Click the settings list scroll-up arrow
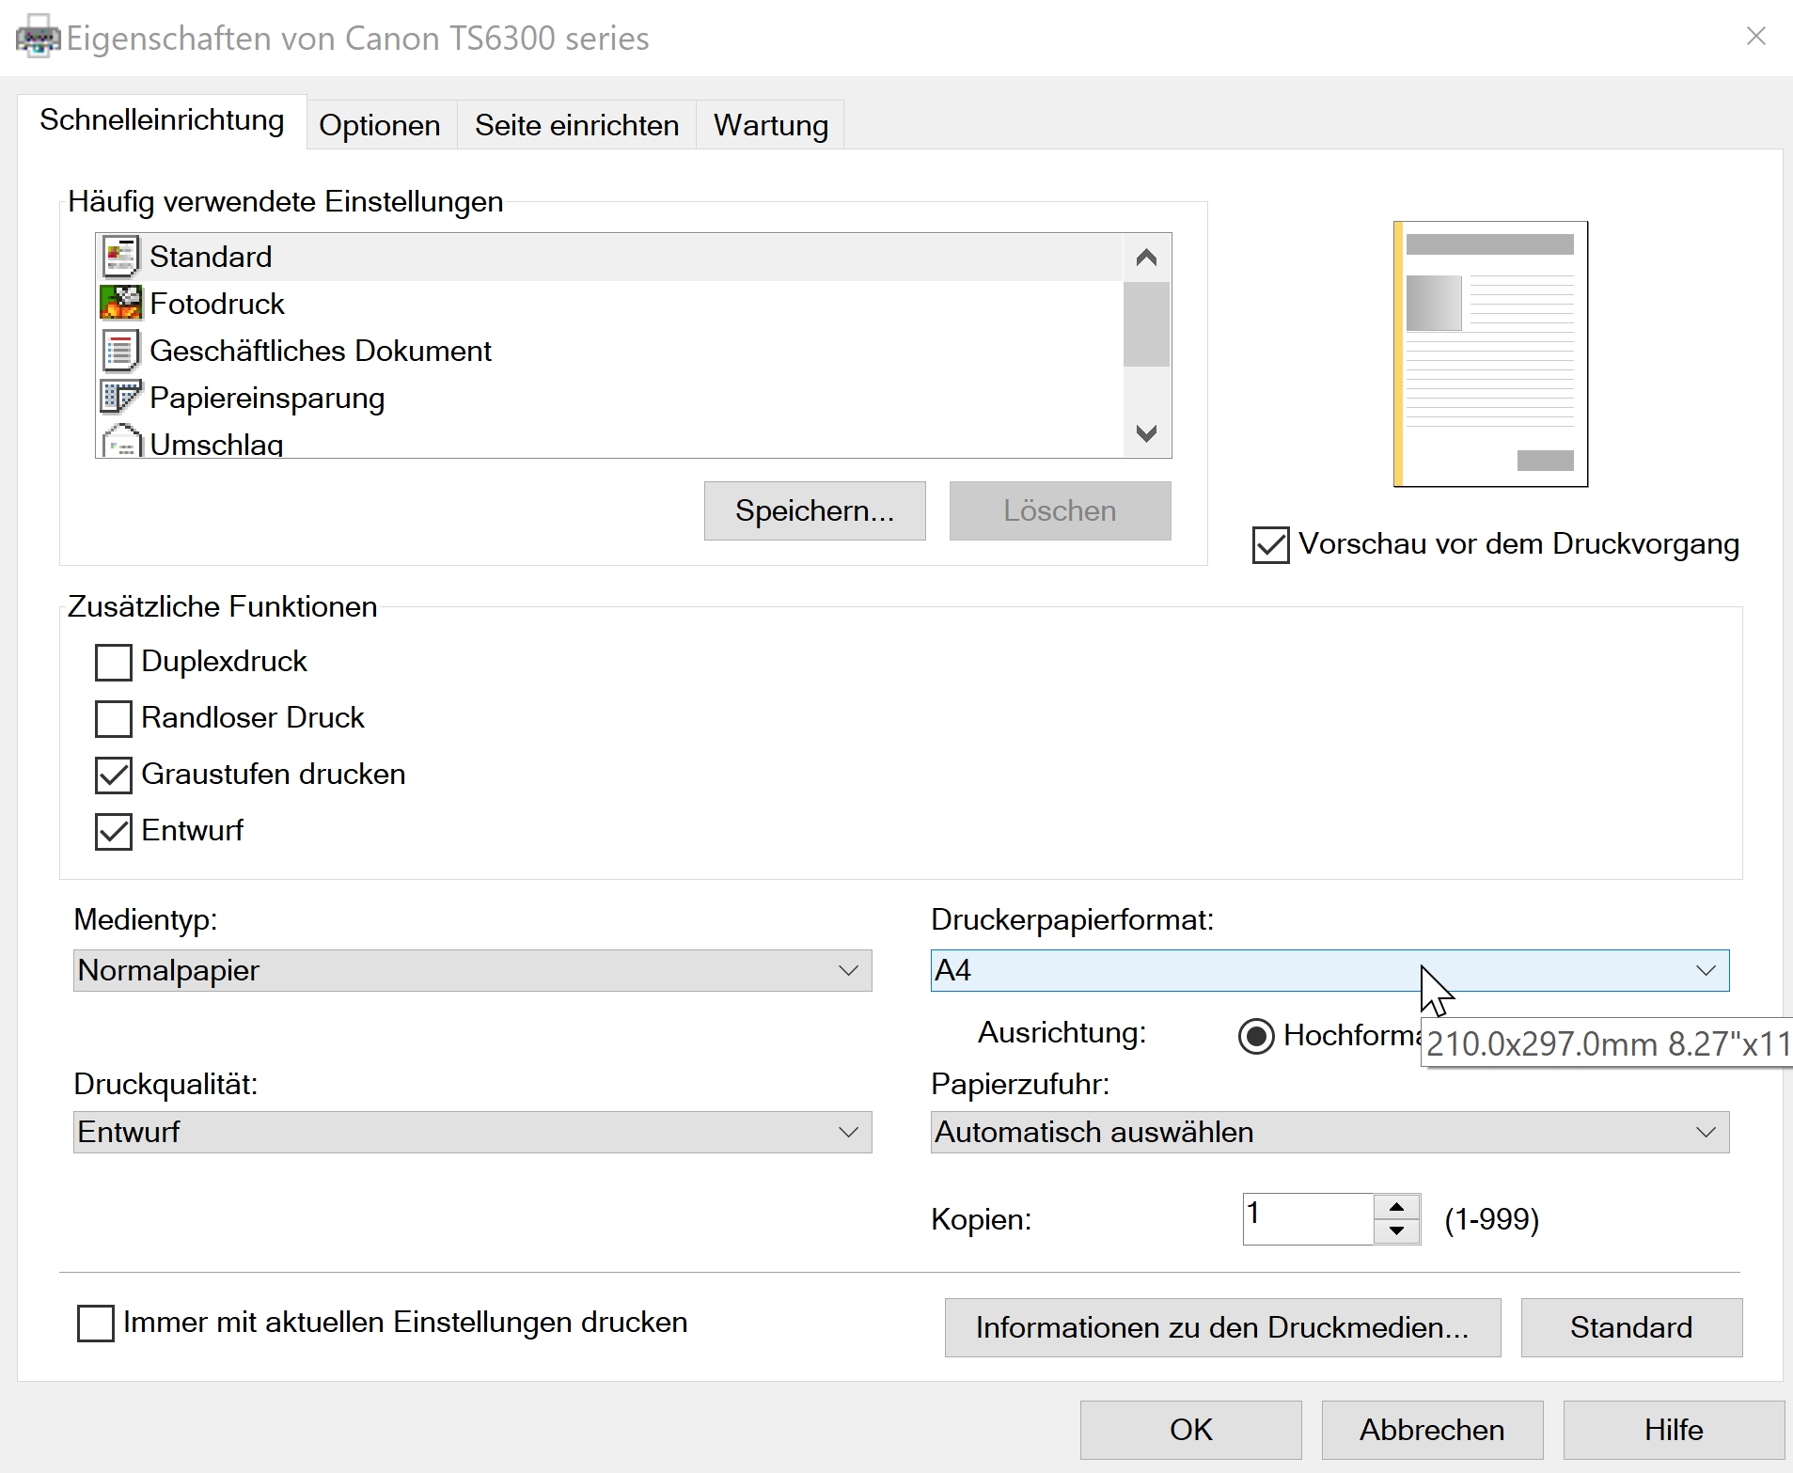This screenshot has height=1473, width=1793. [x=1146, y=258]
